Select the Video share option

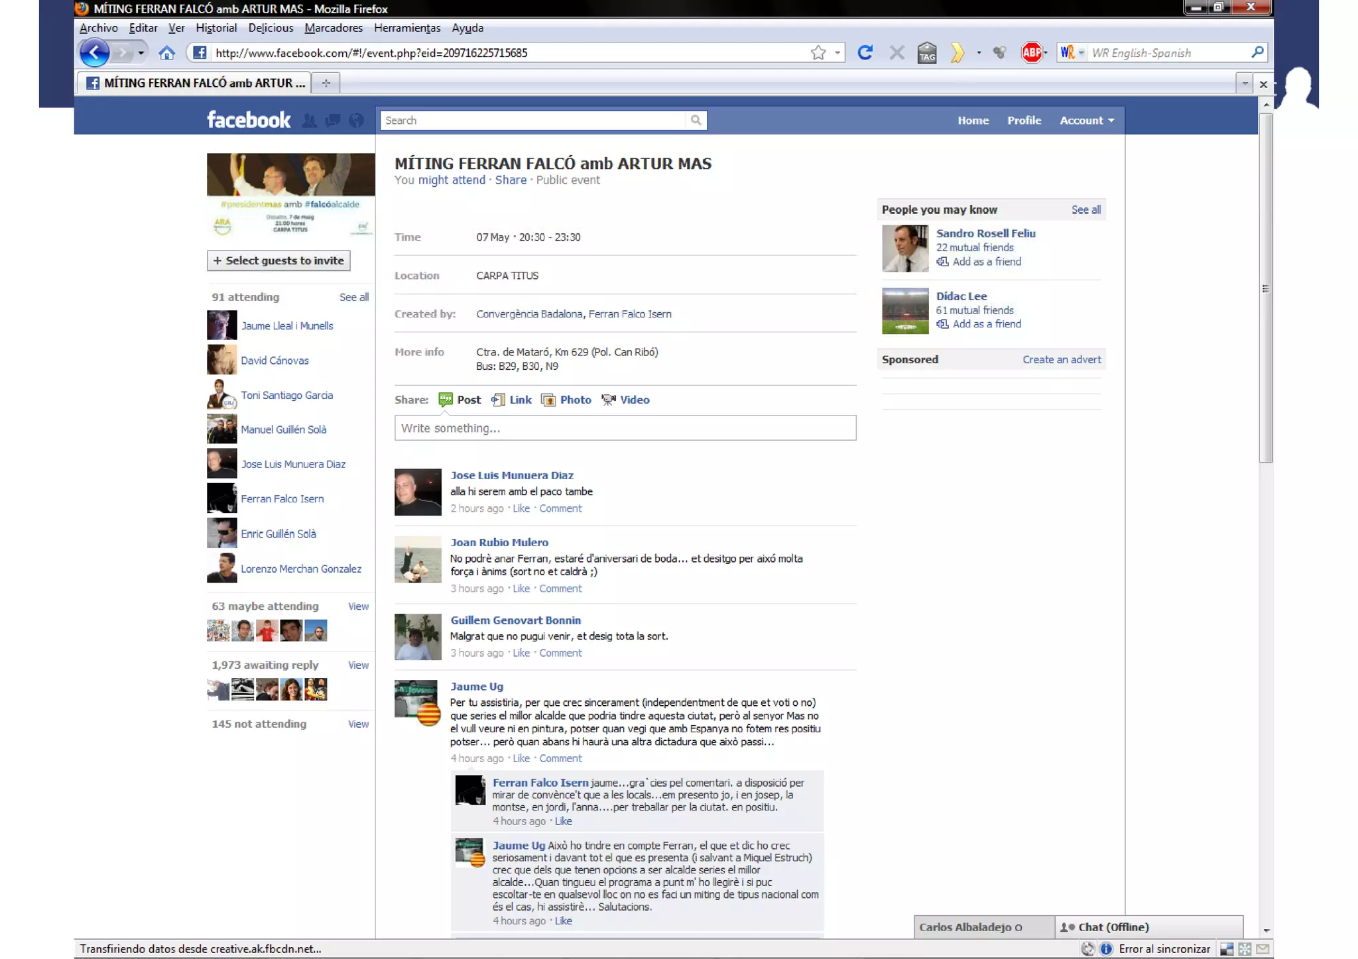click(x=625, y=400)
